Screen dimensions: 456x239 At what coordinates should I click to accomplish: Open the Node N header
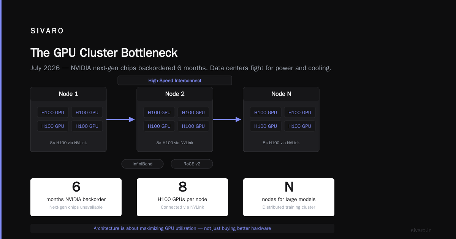281,94
